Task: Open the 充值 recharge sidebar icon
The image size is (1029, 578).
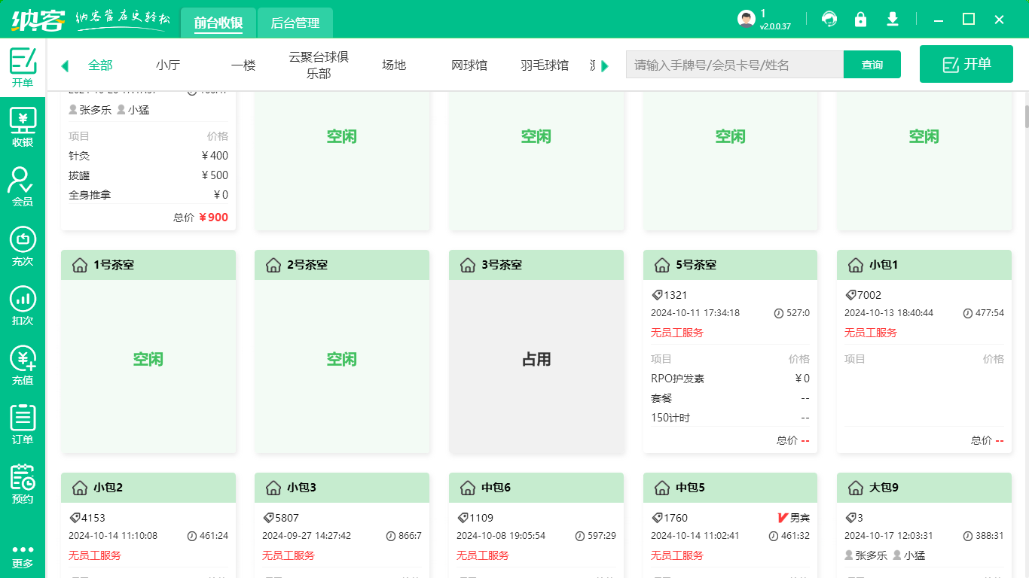Action: (23, 366)
